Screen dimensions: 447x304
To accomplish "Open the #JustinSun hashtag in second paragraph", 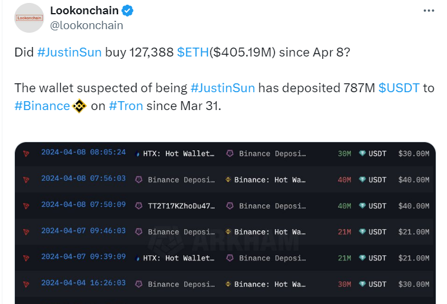I will pyautogui.click(x=222, y=88).
